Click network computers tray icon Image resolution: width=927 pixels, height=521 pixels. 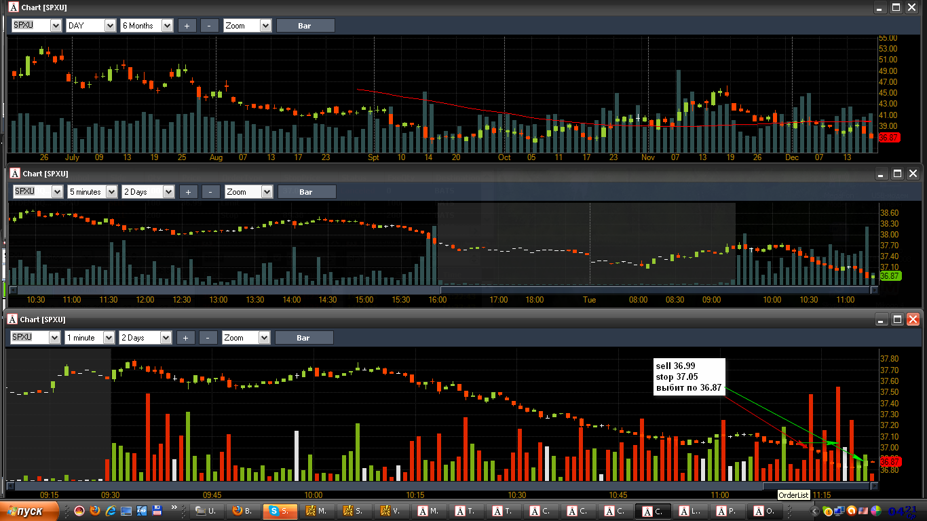coord(839,511)
